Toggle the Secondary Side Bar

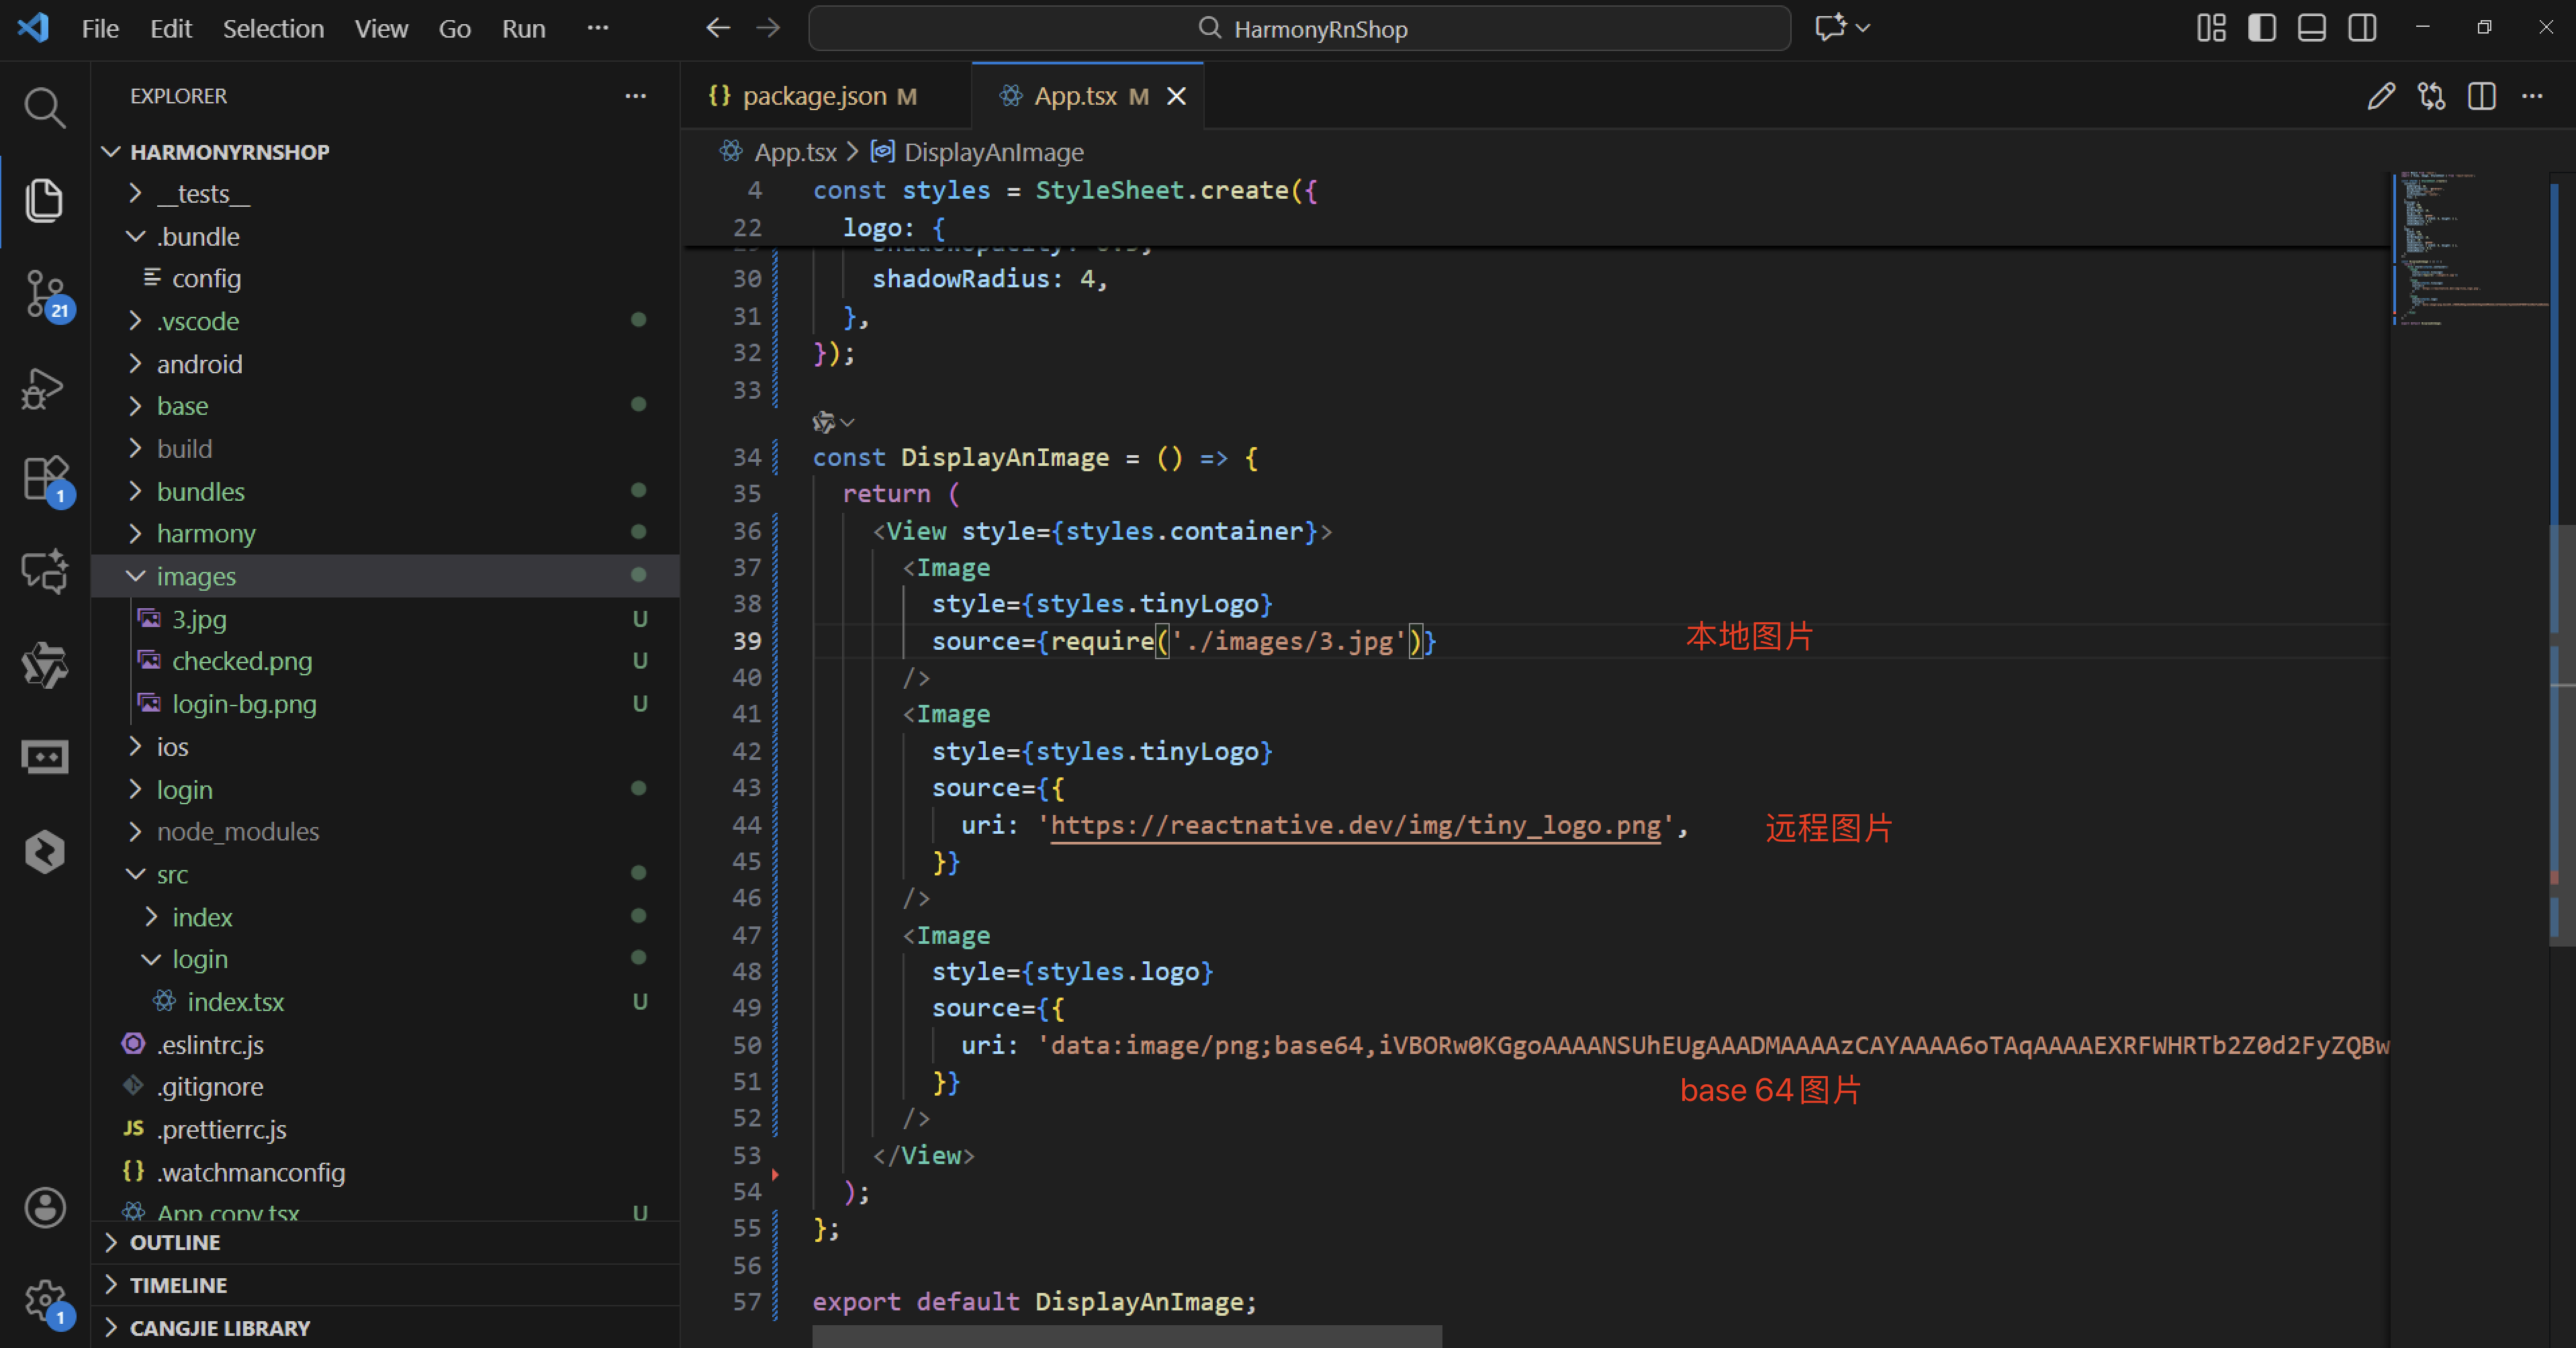2362,28
